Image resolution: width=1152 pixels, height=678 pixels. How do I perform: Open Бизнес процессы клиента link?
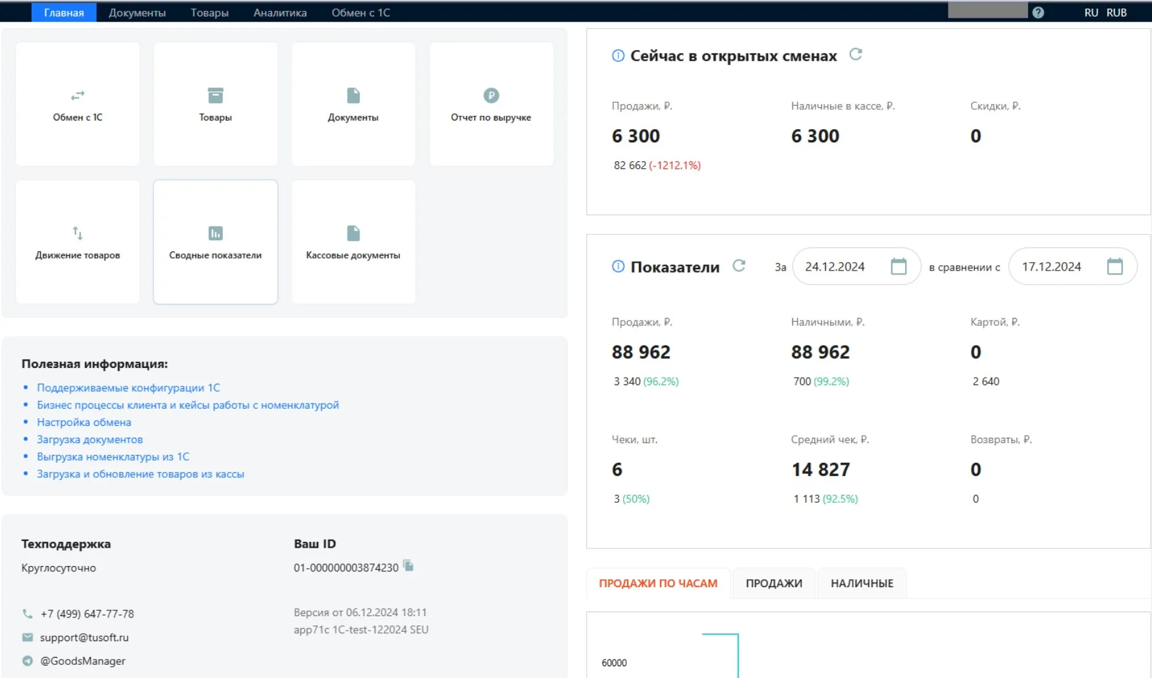pos(188,405)
